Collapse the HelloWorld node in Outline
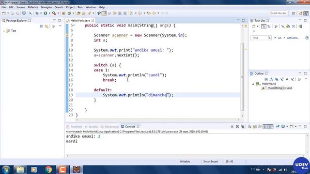The image size is (310, 174). [253, 84]
